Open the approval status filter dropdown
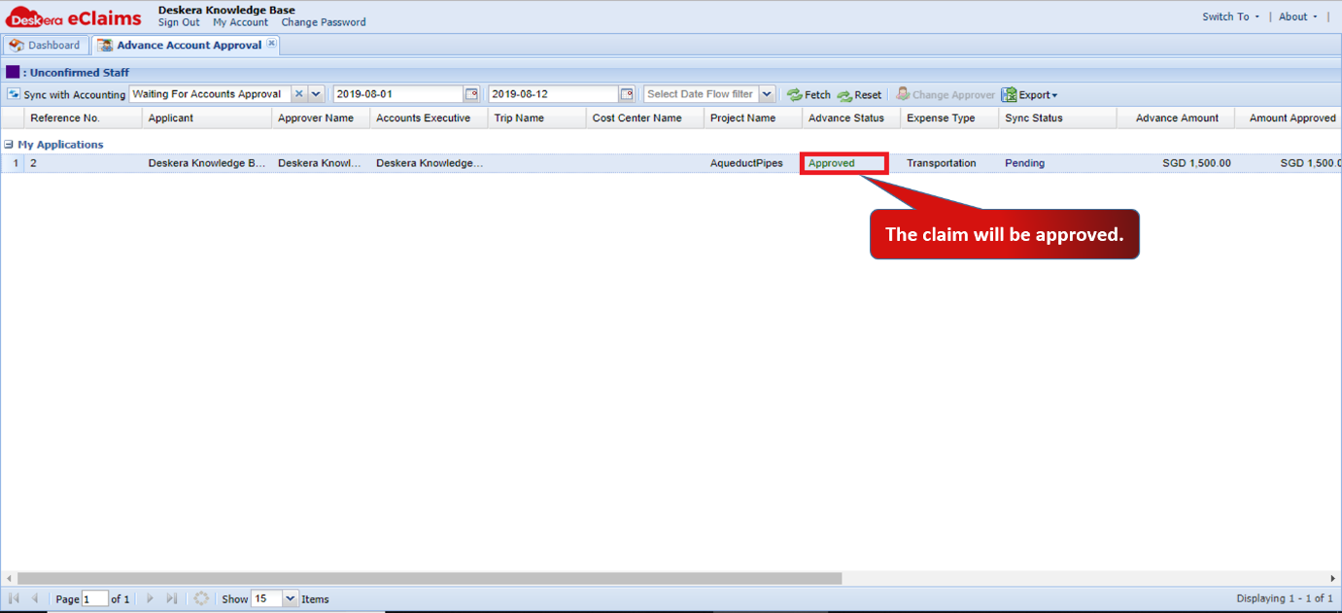Image resolution: width=1342 pixels, height=613 pixels. [x=316, y=94]
